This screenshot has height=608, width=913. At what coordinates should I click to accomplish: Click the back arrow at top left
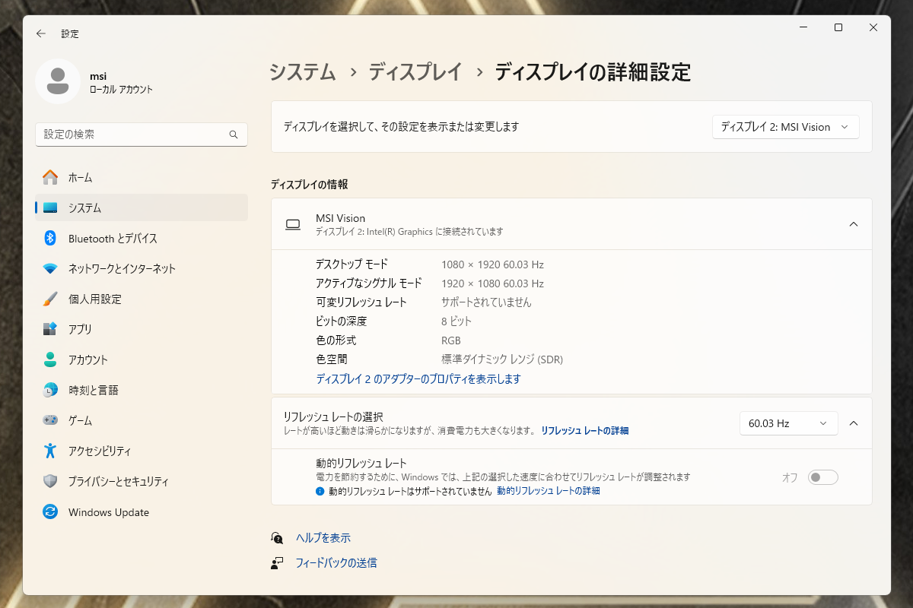tap(42, 33)
